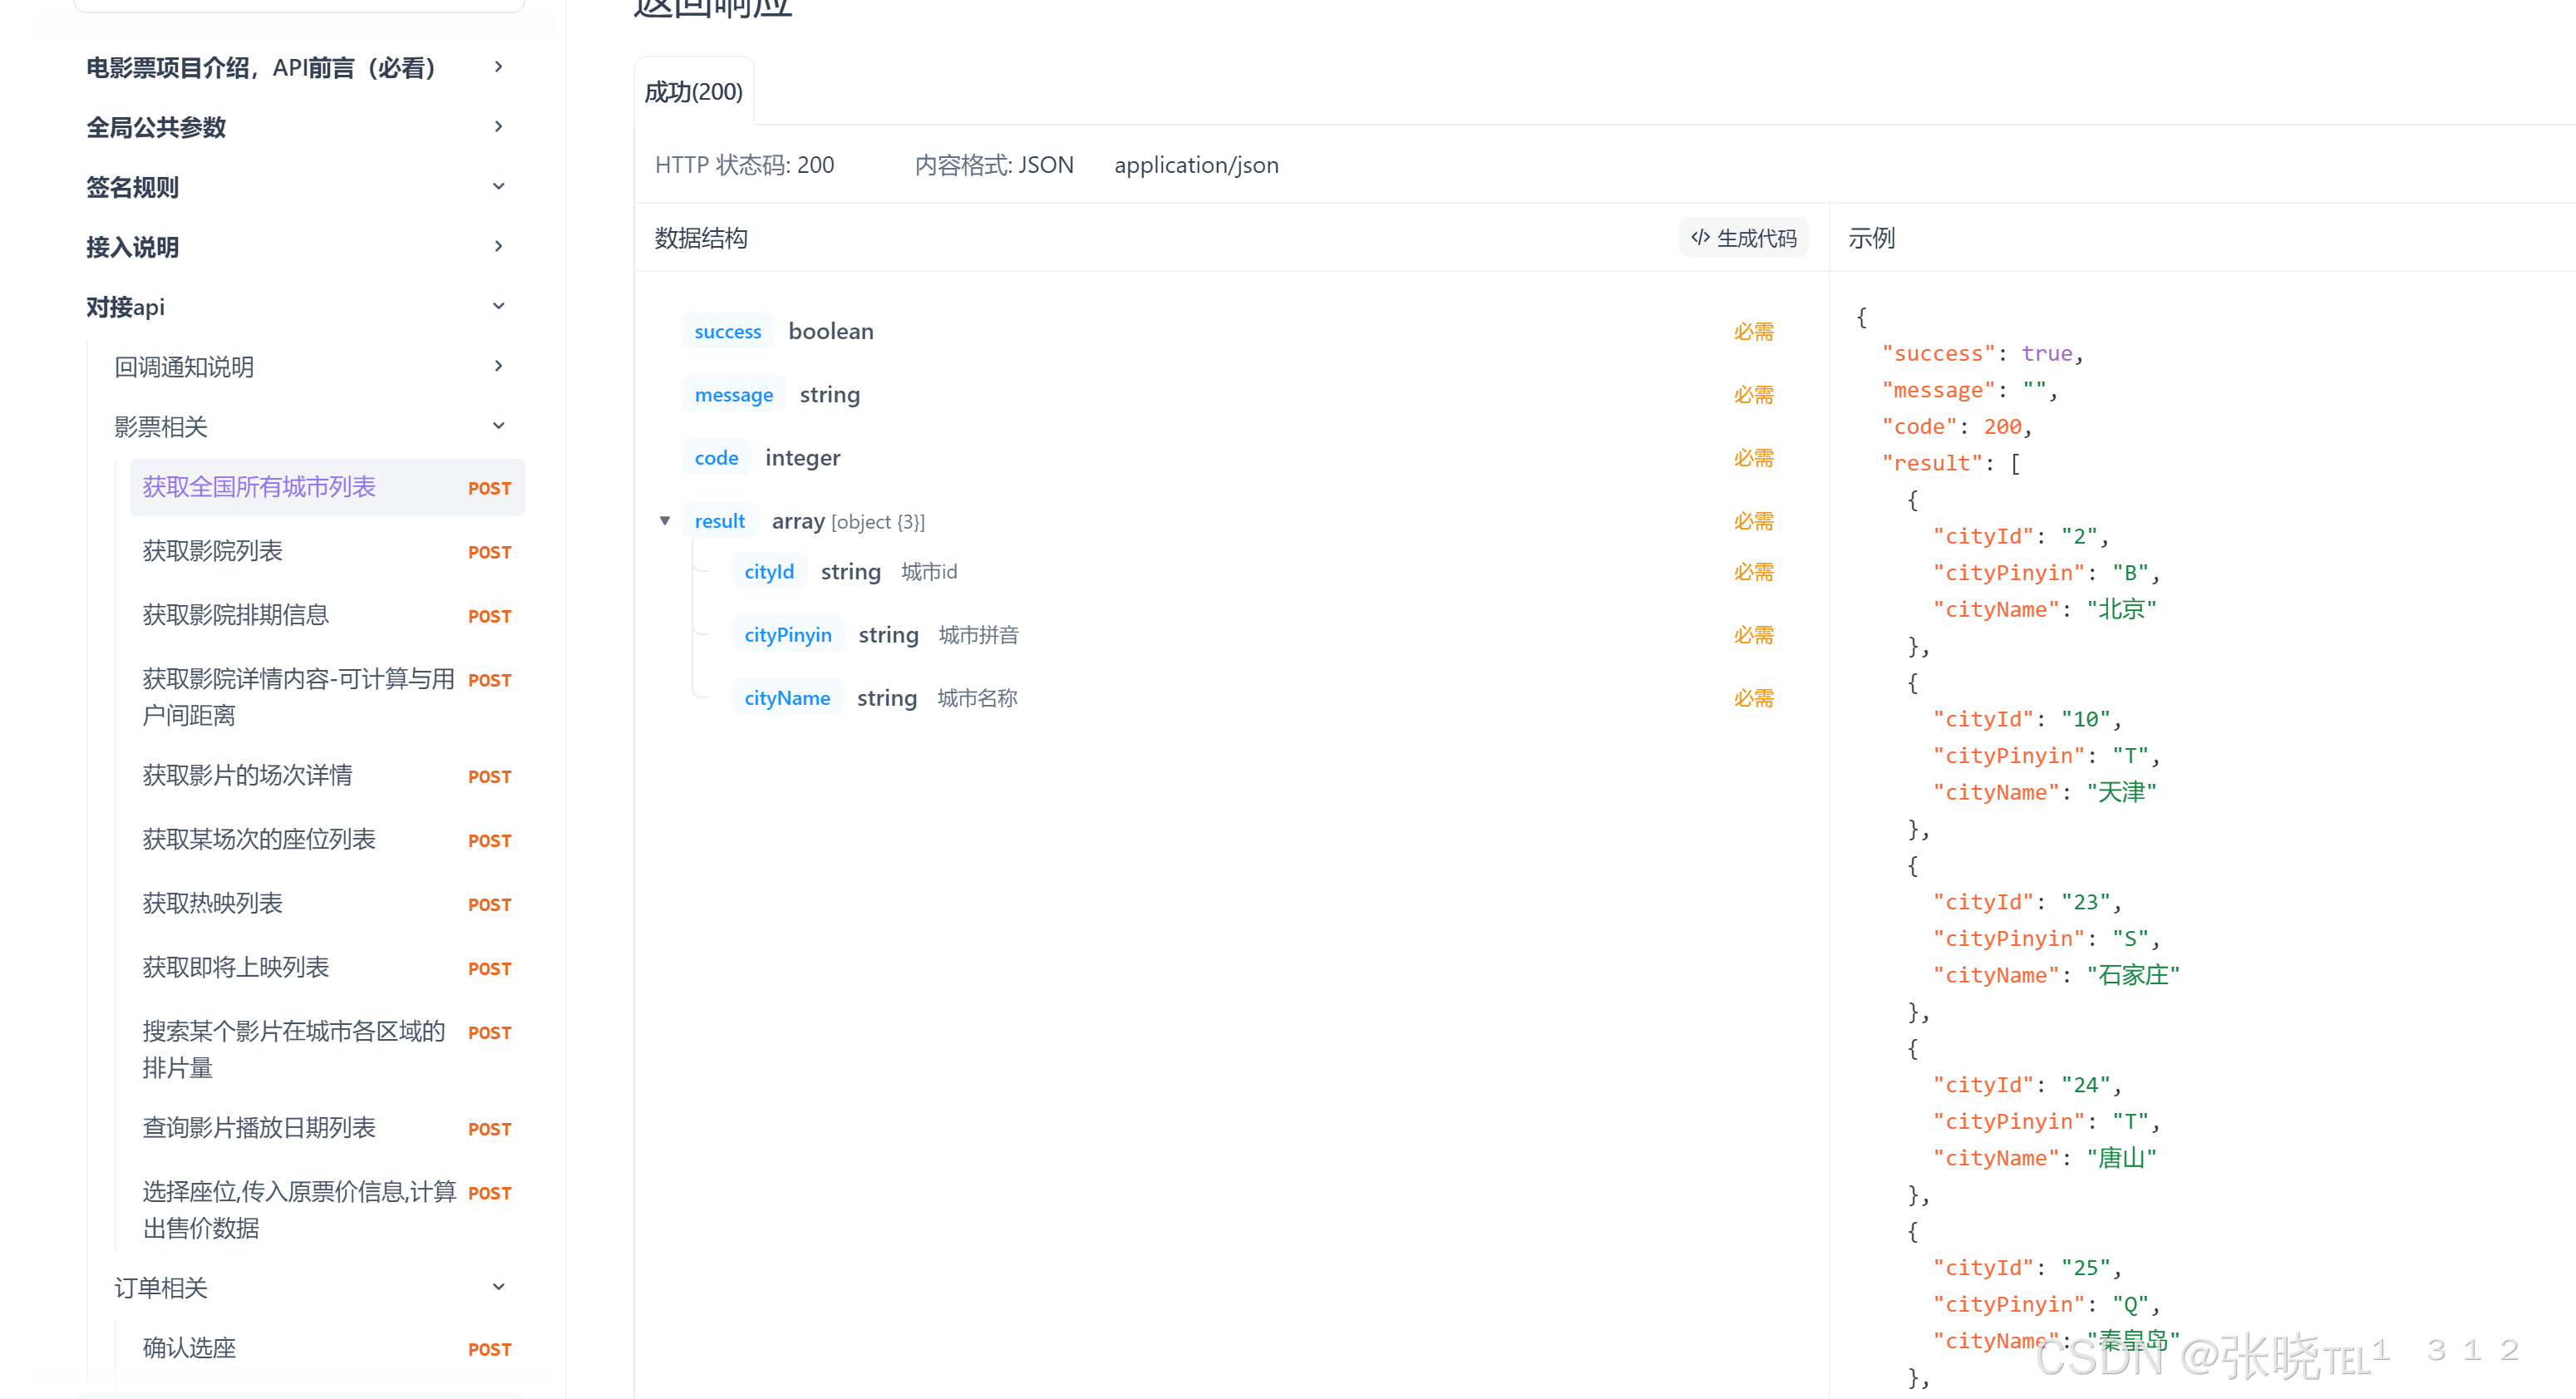
Task: Collapse the result array triangle
Action: point(665,521)
